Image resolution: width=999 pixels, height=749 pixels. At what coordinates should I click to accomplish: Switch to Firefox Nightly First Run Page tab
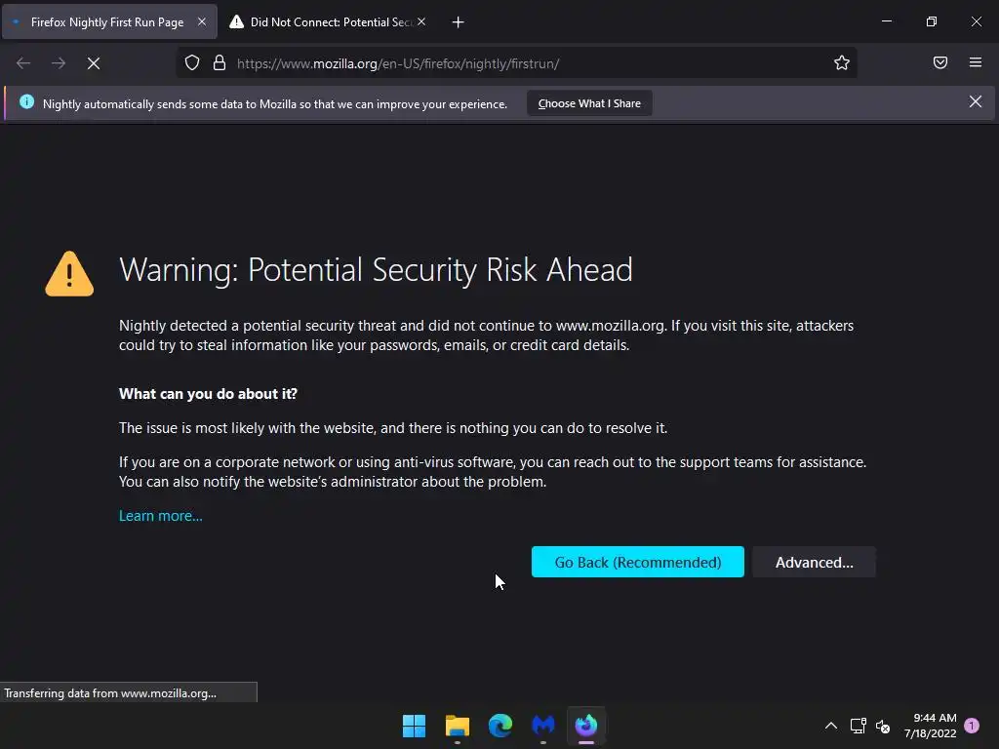click(109, 22)
